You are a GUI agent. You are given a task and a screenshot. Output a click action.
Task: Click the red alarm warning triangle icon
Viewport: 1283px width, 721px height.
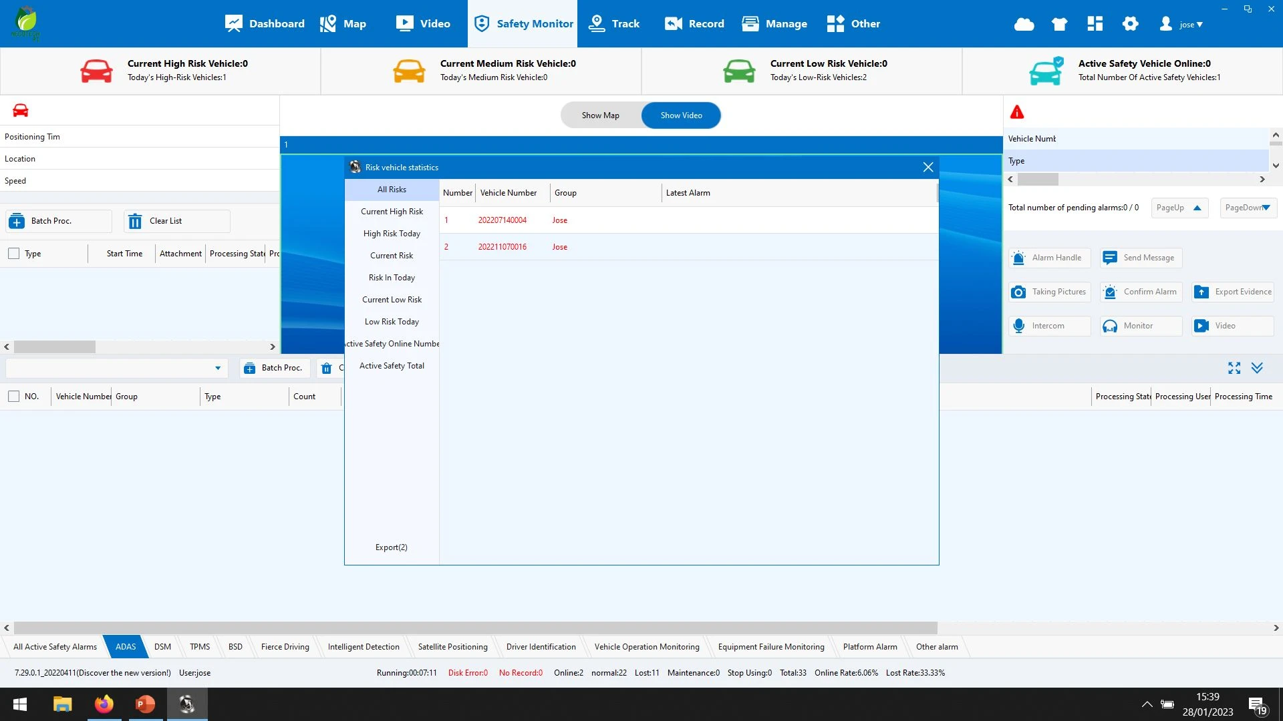click(1017, 112)
